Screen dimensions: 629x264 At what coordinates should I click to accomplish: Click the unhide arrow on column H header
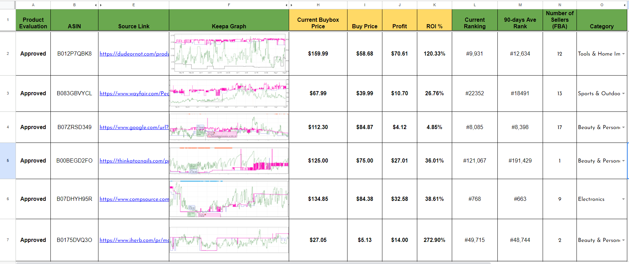292,5
